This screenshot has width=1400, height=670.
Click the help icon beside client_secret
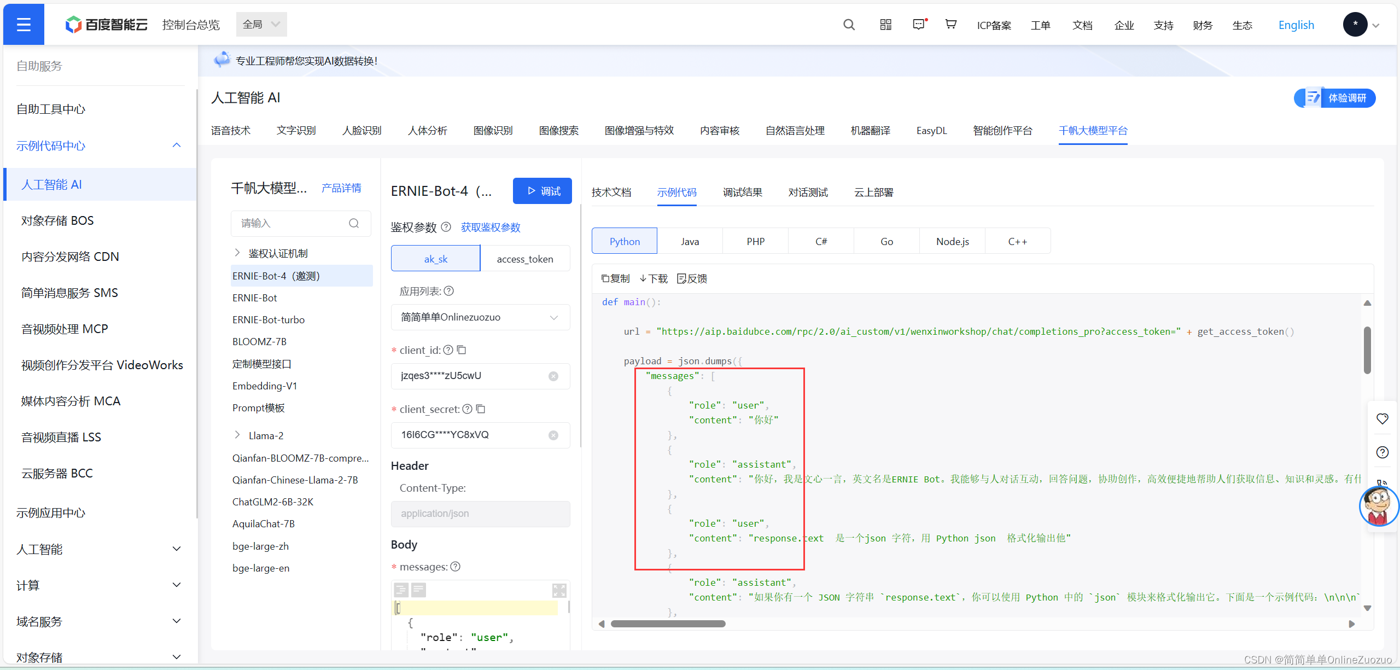[467, 409]
